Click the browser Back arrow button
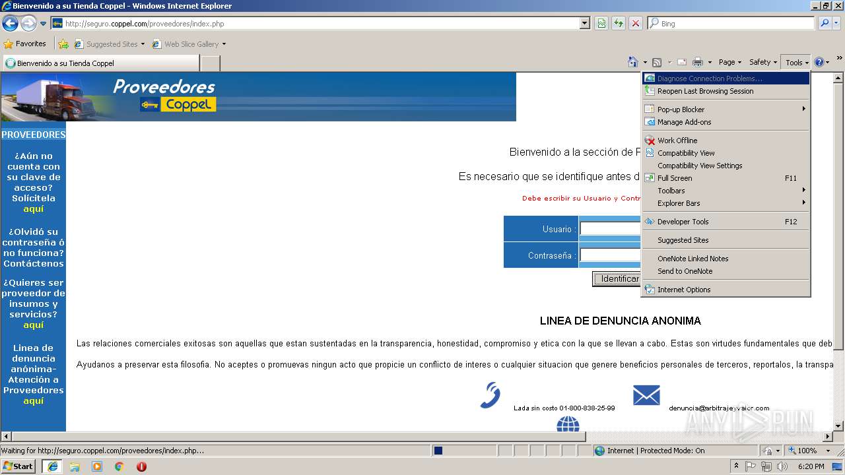The width and height of the screenshot is (845, 475). pyautogui.click(x=10, y=23)
